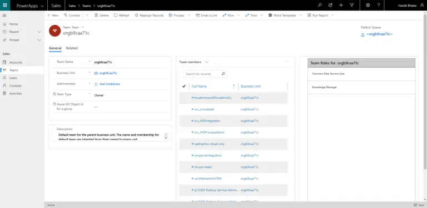Switch to the General tab
427x208 pixels.
point(55,48)
